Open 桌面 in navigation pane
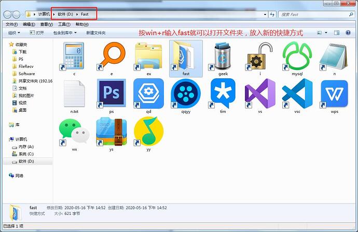Viewport: 358px width, 232px height. pos(19,110)
